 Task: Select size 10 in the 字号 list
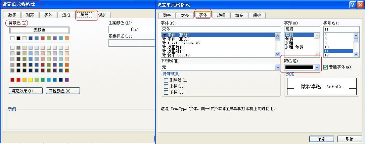pyautogui.click(x=338, y=47)
